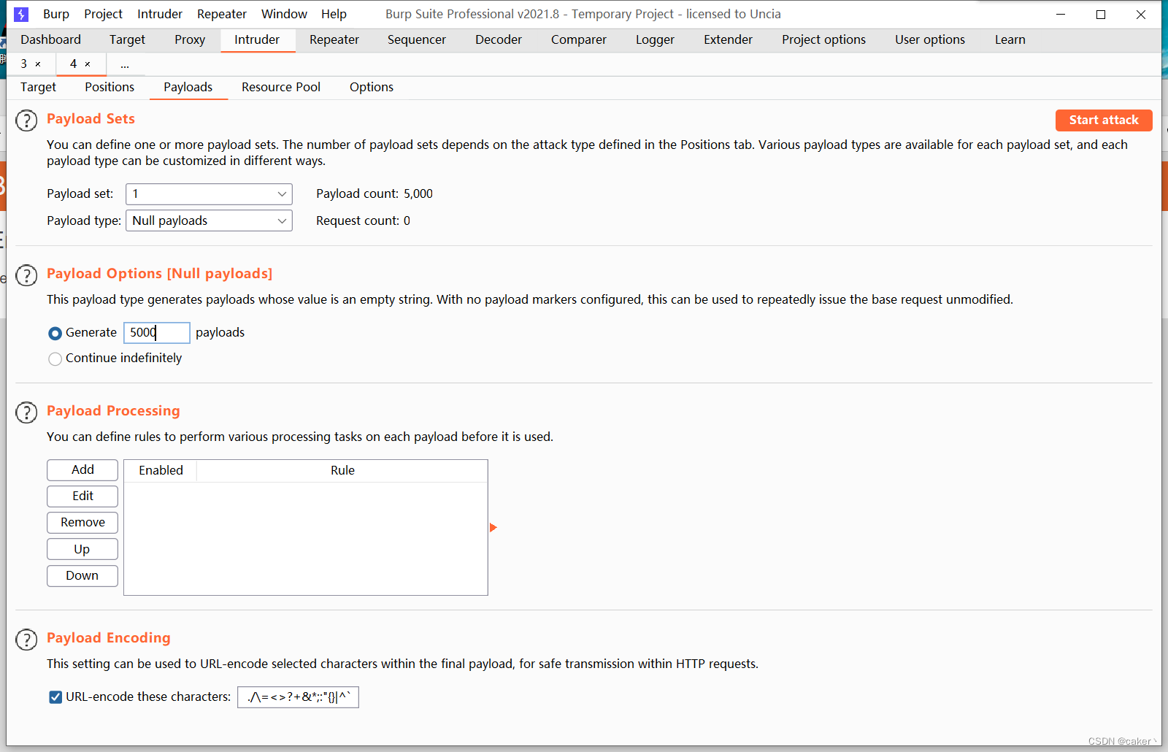Focus the Generate payloads count field
1168x752 pixels.
(157, 333)
